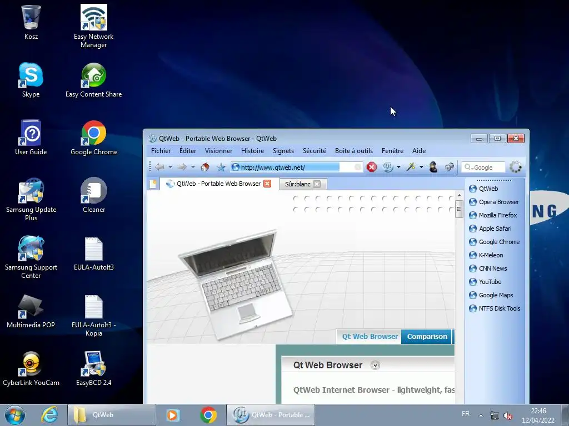The image size is (569, 426).
Task: Click the loading spinner icon
Action: (515, 167)
